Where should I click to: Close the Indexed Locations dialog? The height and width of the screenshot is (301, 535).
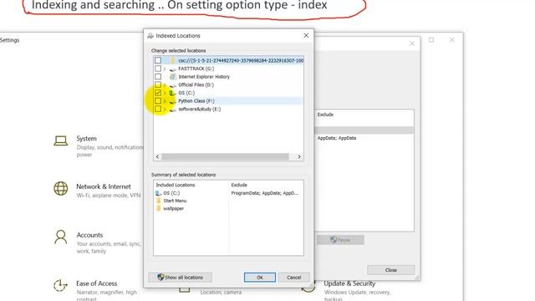[306, 35]
